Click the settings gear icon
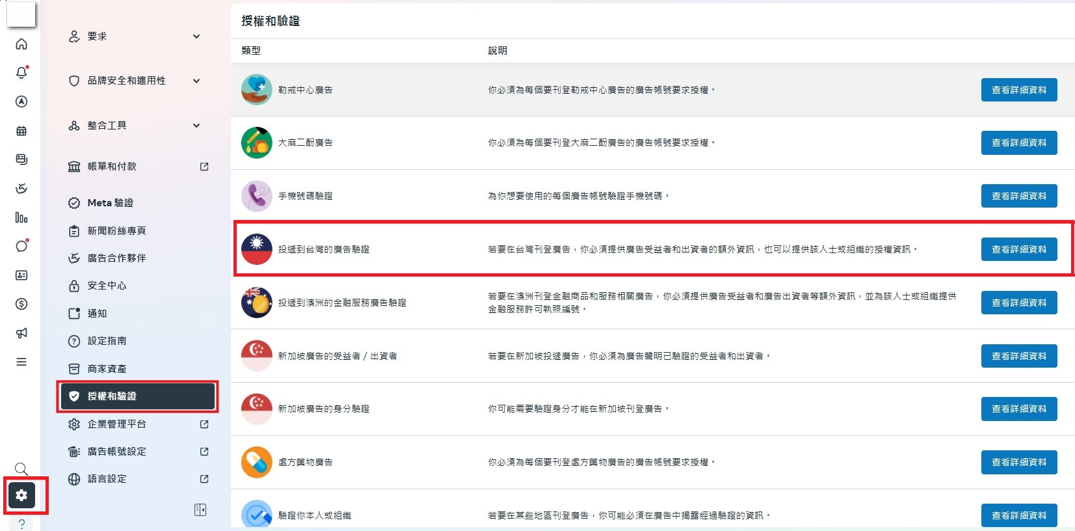 point(21,495)
